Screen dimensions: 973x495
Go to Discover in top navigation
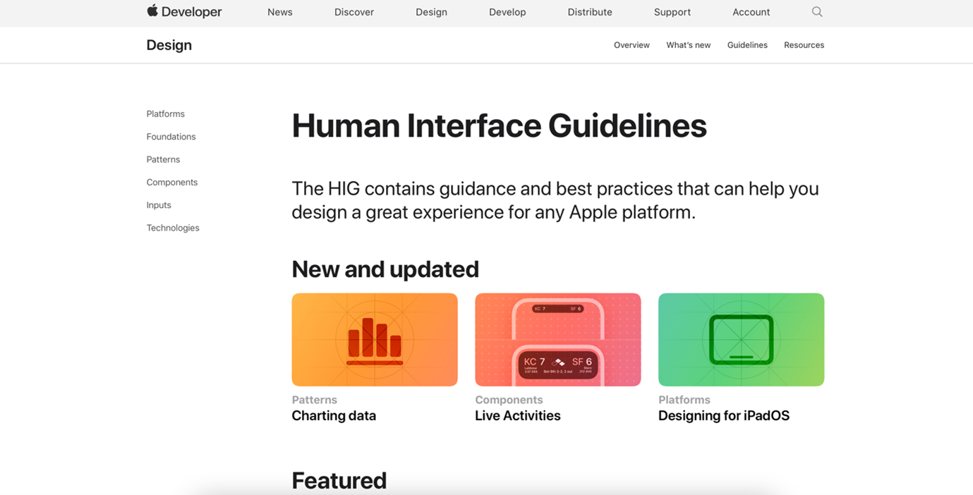coord(354,12)
